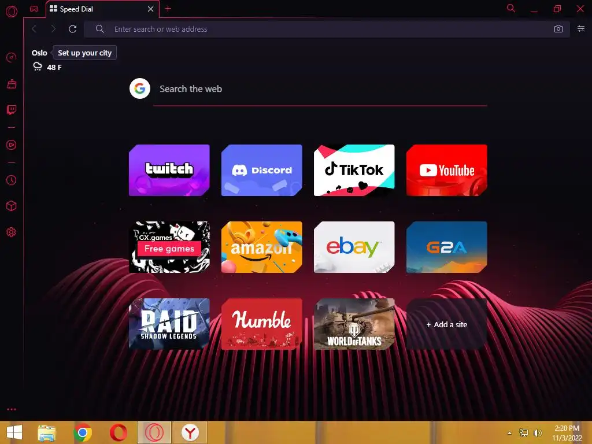Screen dimensions: 592x444
Task: Open the GX.games Free games tile
Action: (x=169, y=247)
